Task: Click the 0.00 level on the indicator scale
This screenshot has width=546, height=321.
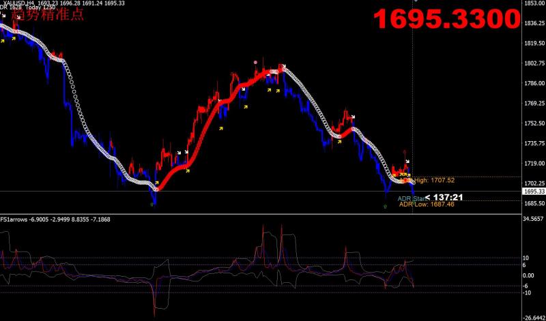Action: point(528,275)
